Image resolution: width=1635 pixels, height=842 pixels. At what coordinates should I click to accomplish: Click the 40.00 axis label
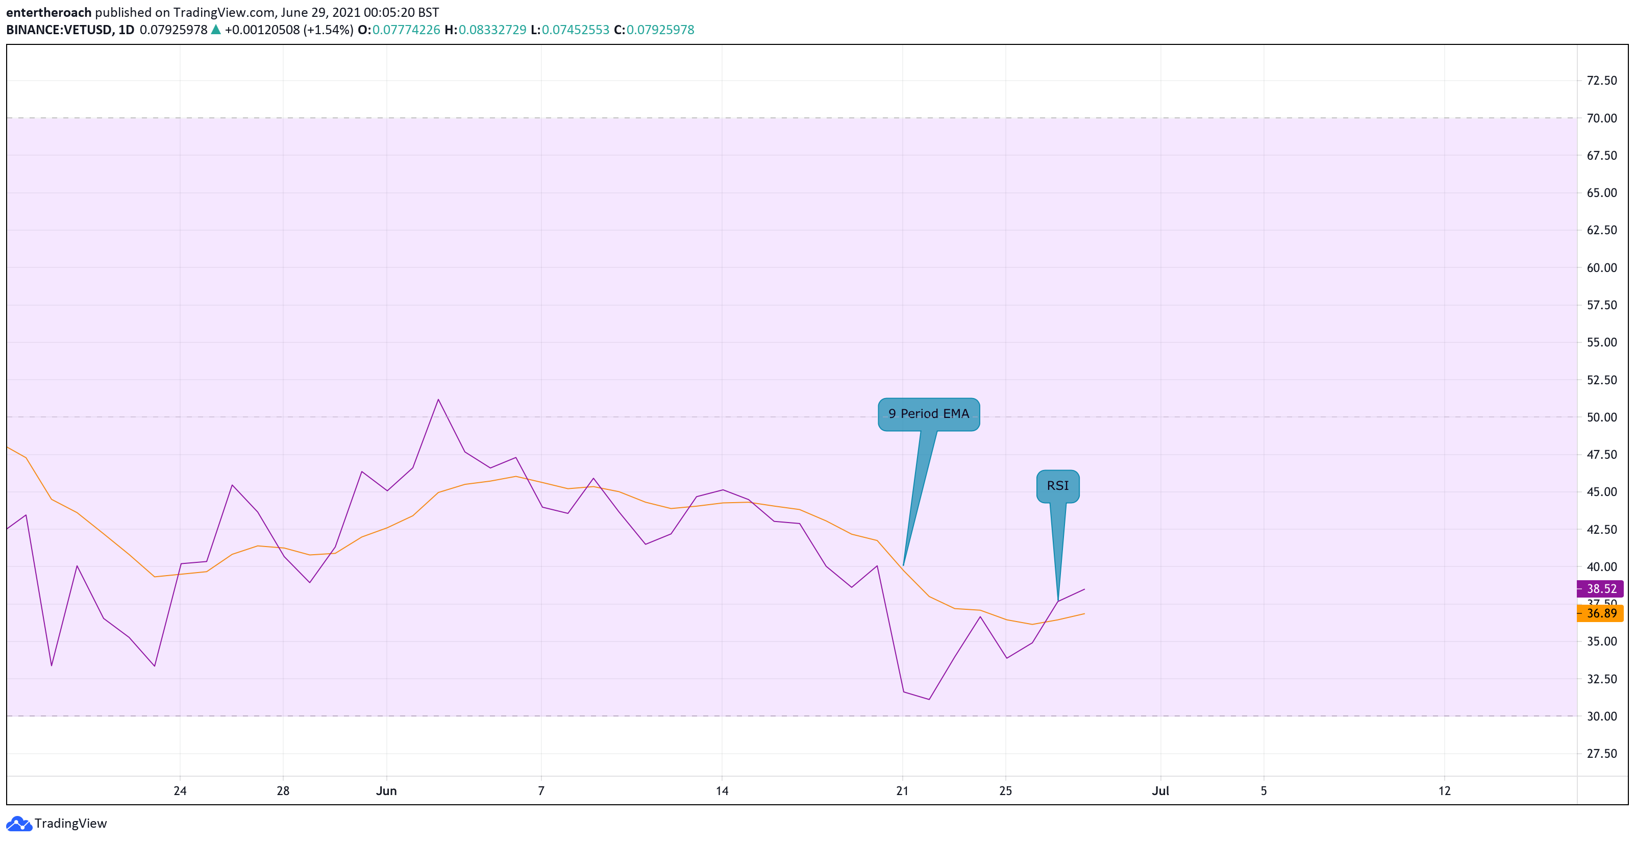[x=1602, y=566]
